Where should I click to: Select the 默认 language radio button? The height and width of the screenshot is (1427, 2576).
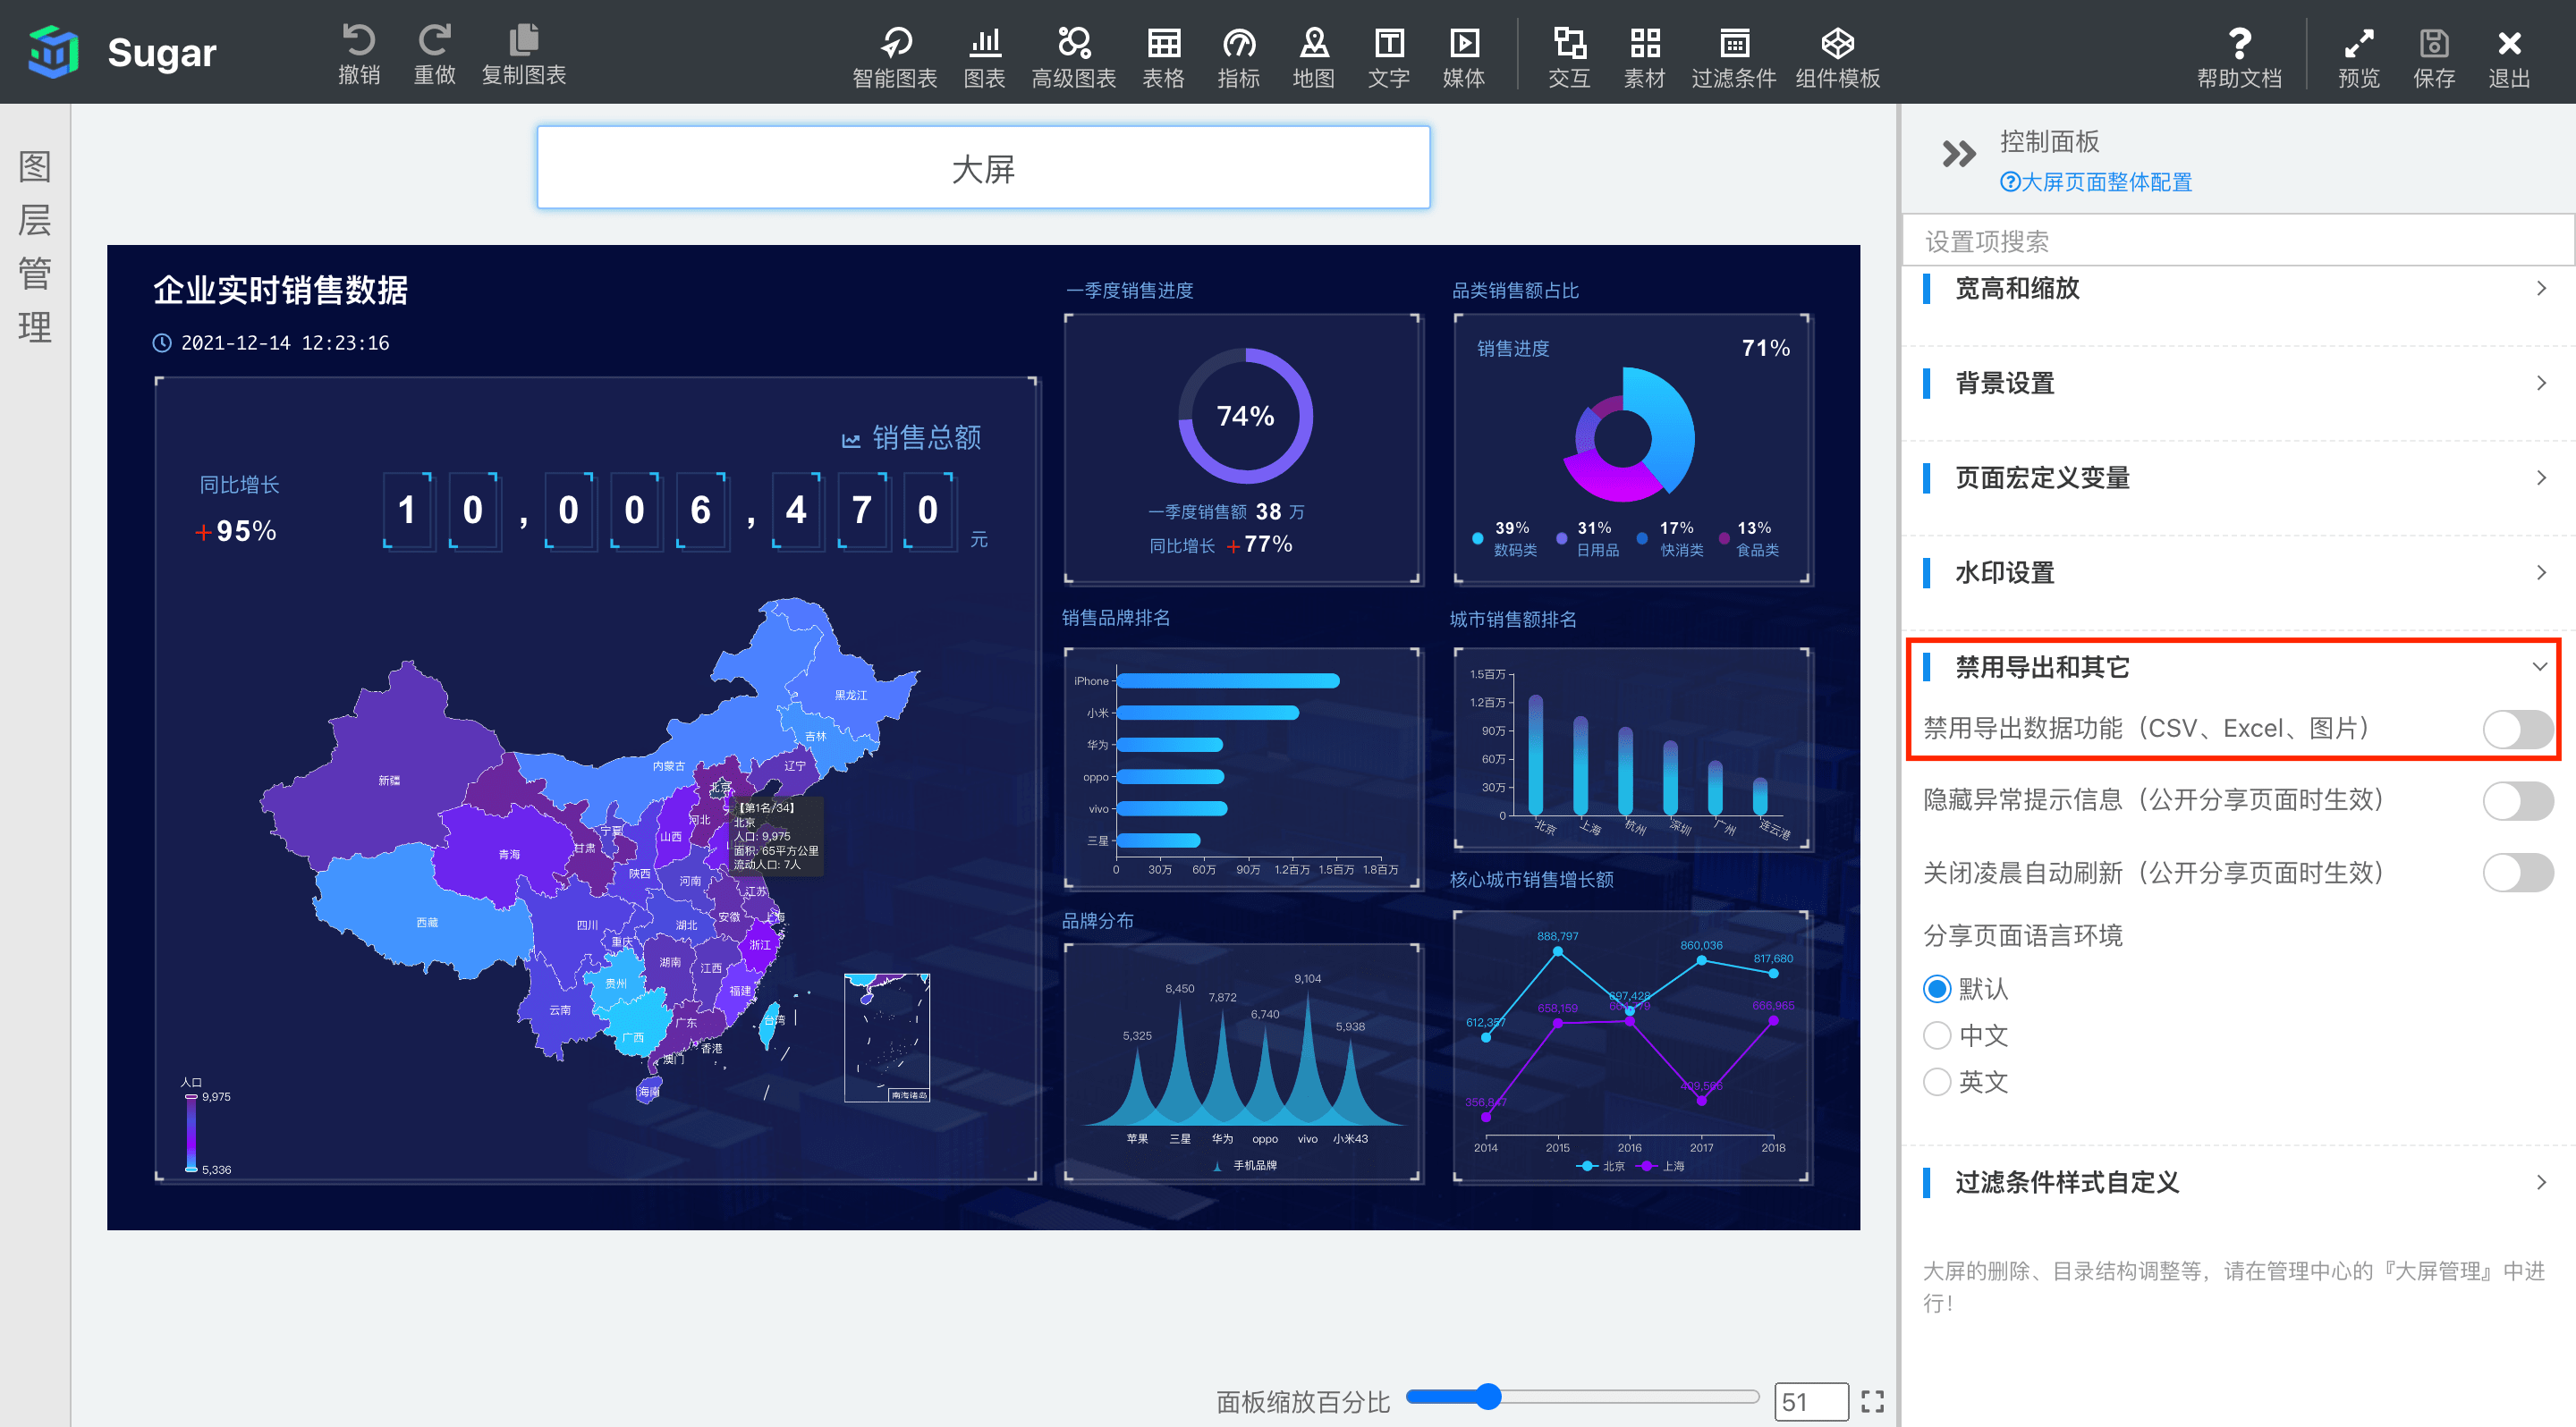point(1937,988)
